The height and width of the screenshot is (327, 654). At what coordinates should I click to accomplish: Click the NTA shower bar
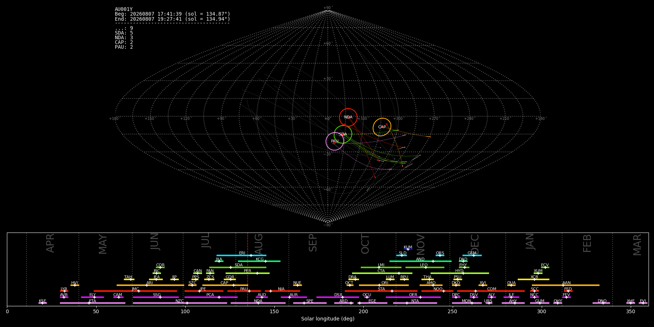pos(415,303)
